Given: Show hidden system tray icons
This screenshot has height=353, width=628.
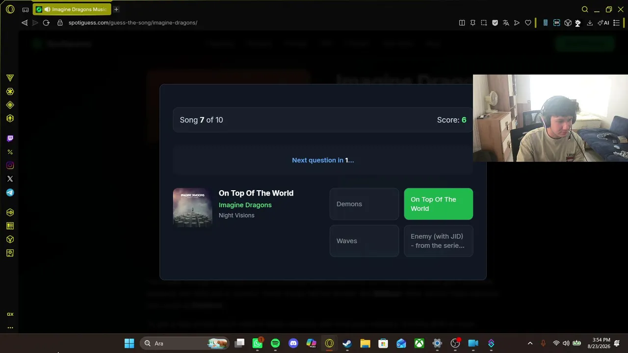Looking at the screenshot, I should point(530,343).
